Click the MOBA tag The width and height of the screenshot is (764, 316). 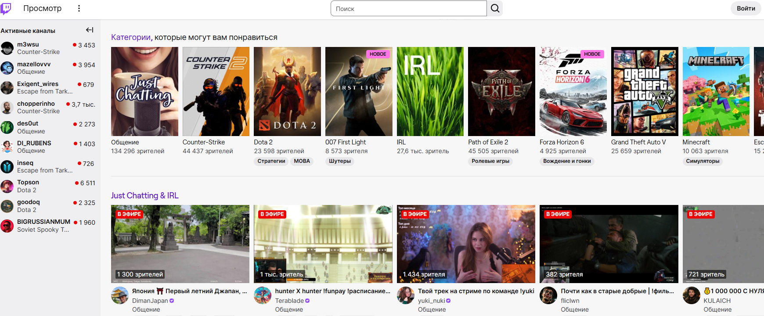tap(302, 161)
